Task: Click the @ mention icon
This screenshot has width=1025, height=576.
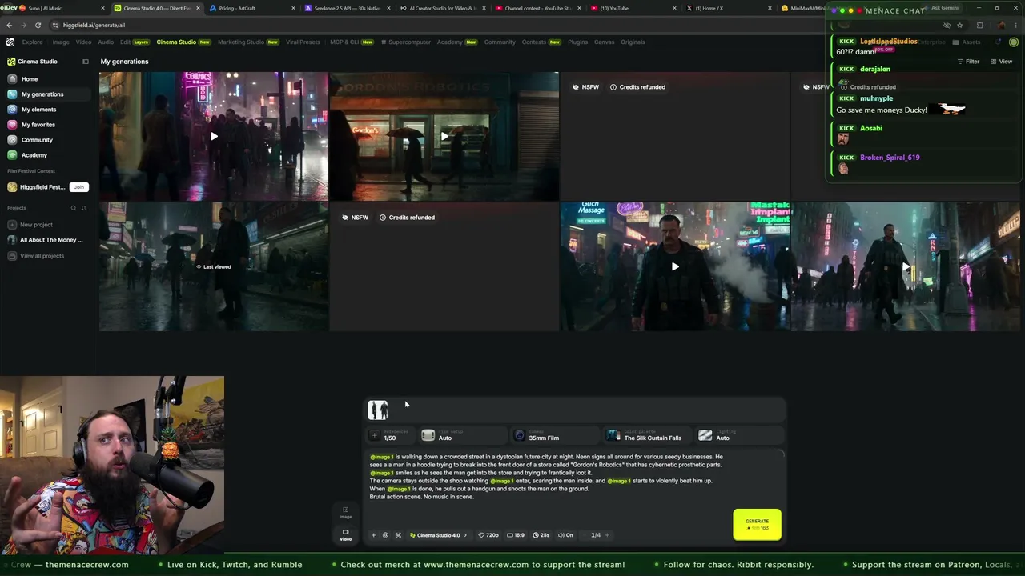Action: click(x=385, y=535)
